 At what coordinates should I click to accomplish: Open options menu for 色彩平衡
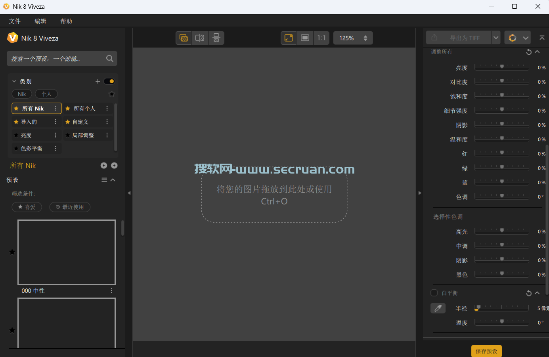55,148
